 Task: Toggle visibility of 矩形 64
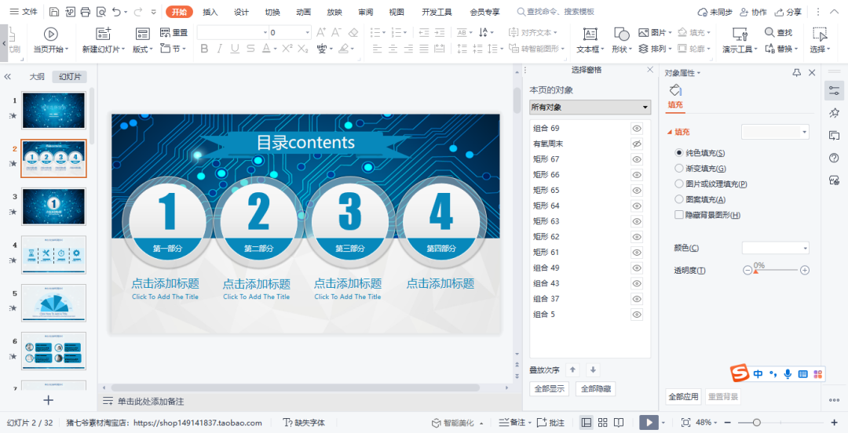[637, 206]
